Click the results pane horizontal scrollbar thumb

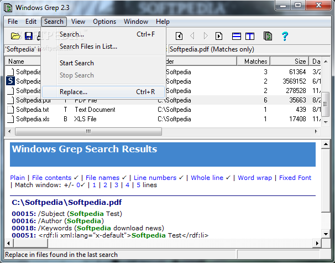30,243
